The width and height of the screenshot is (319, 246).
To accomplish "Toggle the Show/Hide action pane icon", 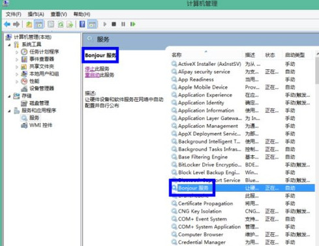I will point(92,24).
